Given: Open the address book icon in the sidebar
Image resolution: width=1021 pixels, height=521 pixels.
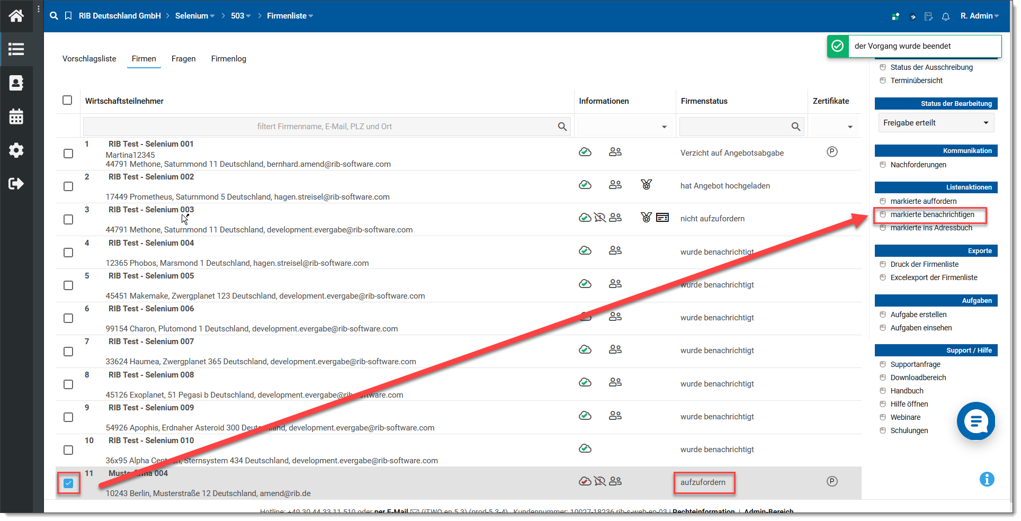Looking at the screenshot, I should [16, 83].
